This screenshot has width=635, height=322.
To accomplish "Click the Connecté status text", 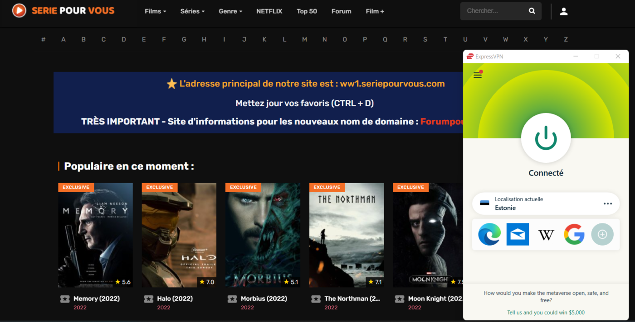I will [546, 173].
